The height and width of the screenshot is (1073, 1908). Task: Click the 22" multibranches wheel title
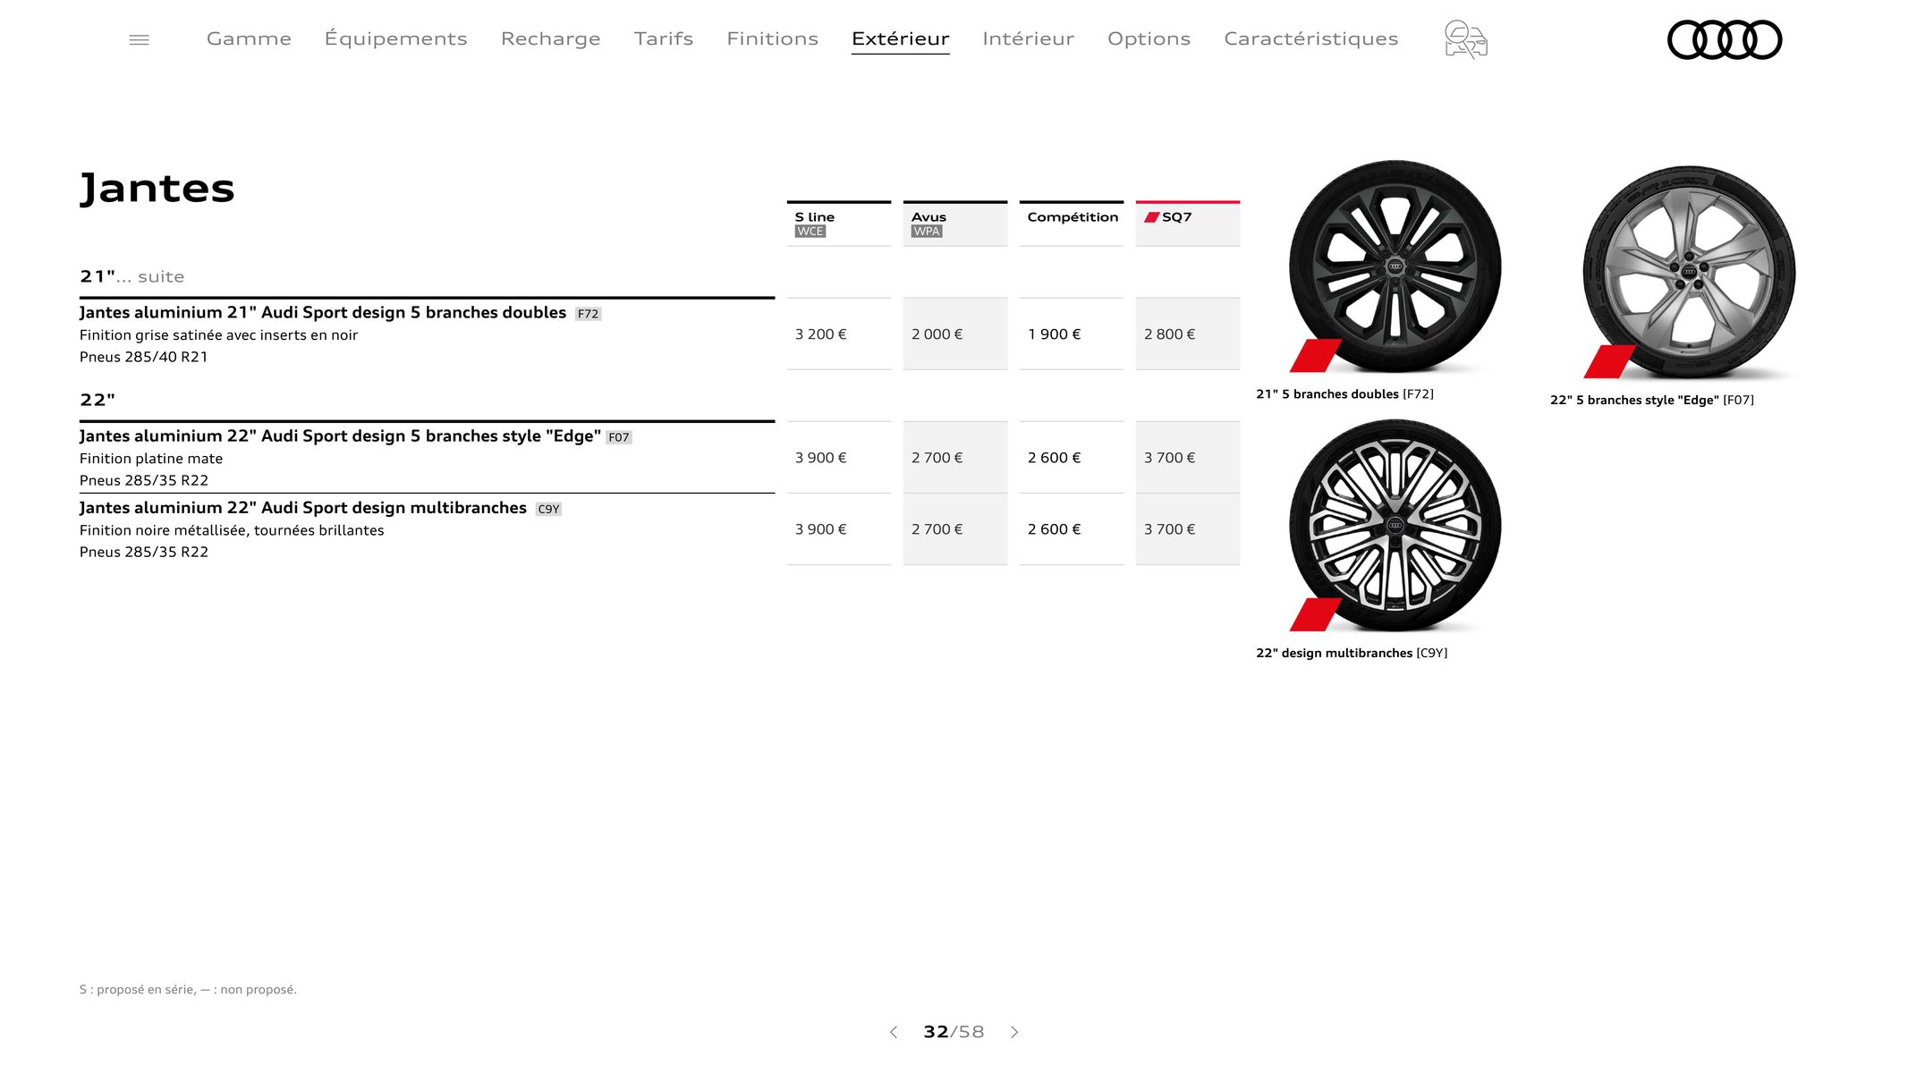(x=303, y=507)
